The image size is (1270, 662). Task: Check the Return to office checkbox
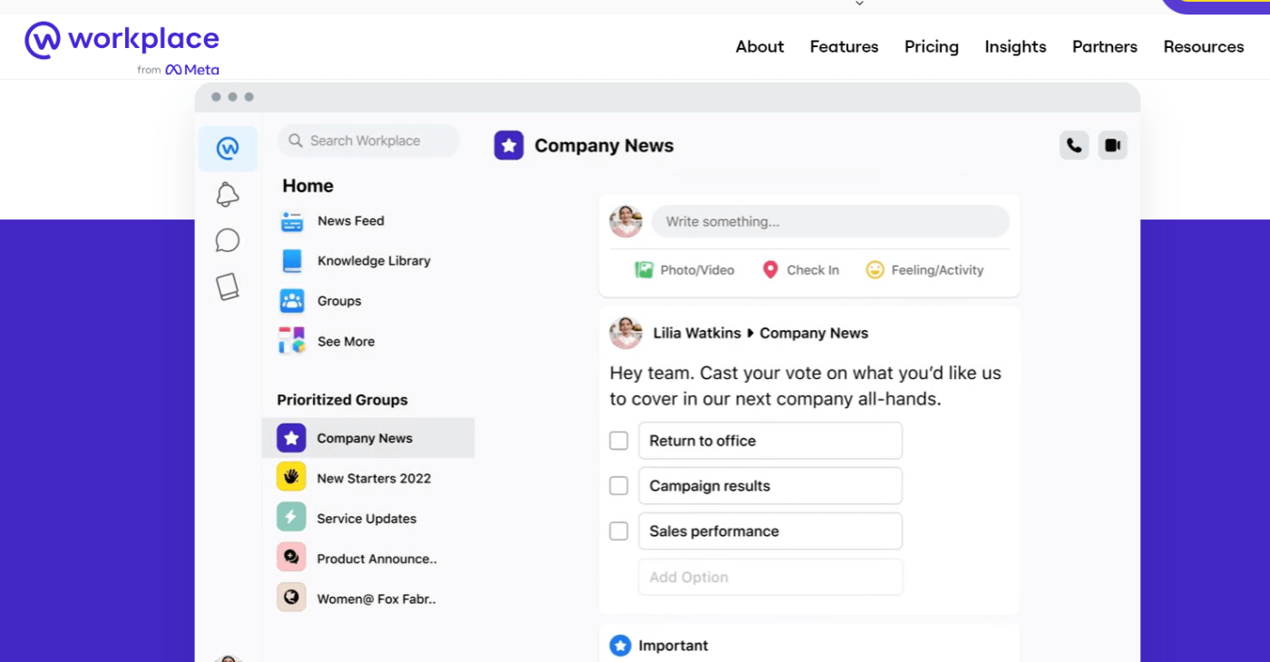click(619, 441)
